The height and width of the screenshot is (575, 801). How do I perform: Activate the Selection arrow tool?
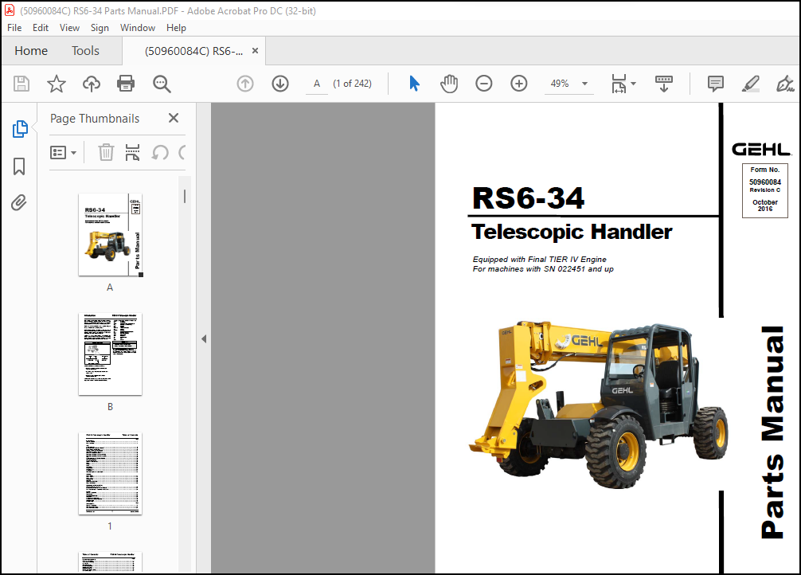tap(414, 84)
